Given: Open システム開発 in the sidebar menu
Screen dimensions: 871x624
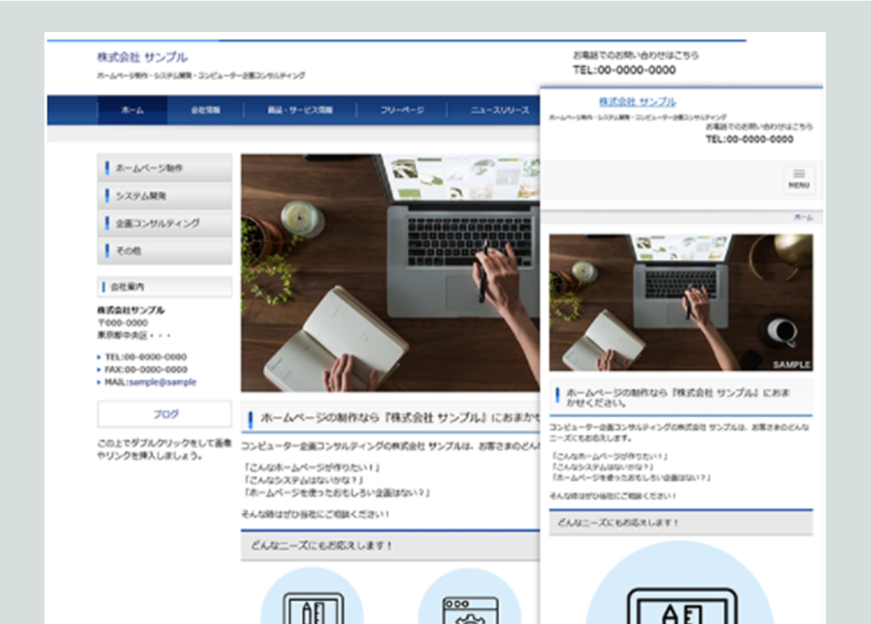Looking at the screenshot, I should (165, 195).
